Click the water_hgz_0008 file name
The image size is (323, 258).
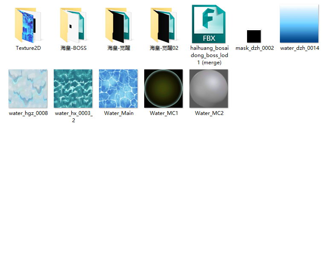point(29,113)
